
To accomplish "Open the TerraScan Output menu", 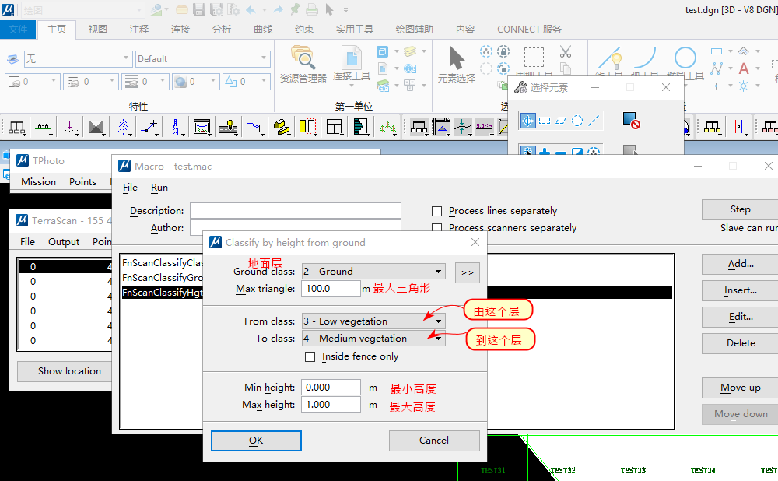I will coord(64,242).
